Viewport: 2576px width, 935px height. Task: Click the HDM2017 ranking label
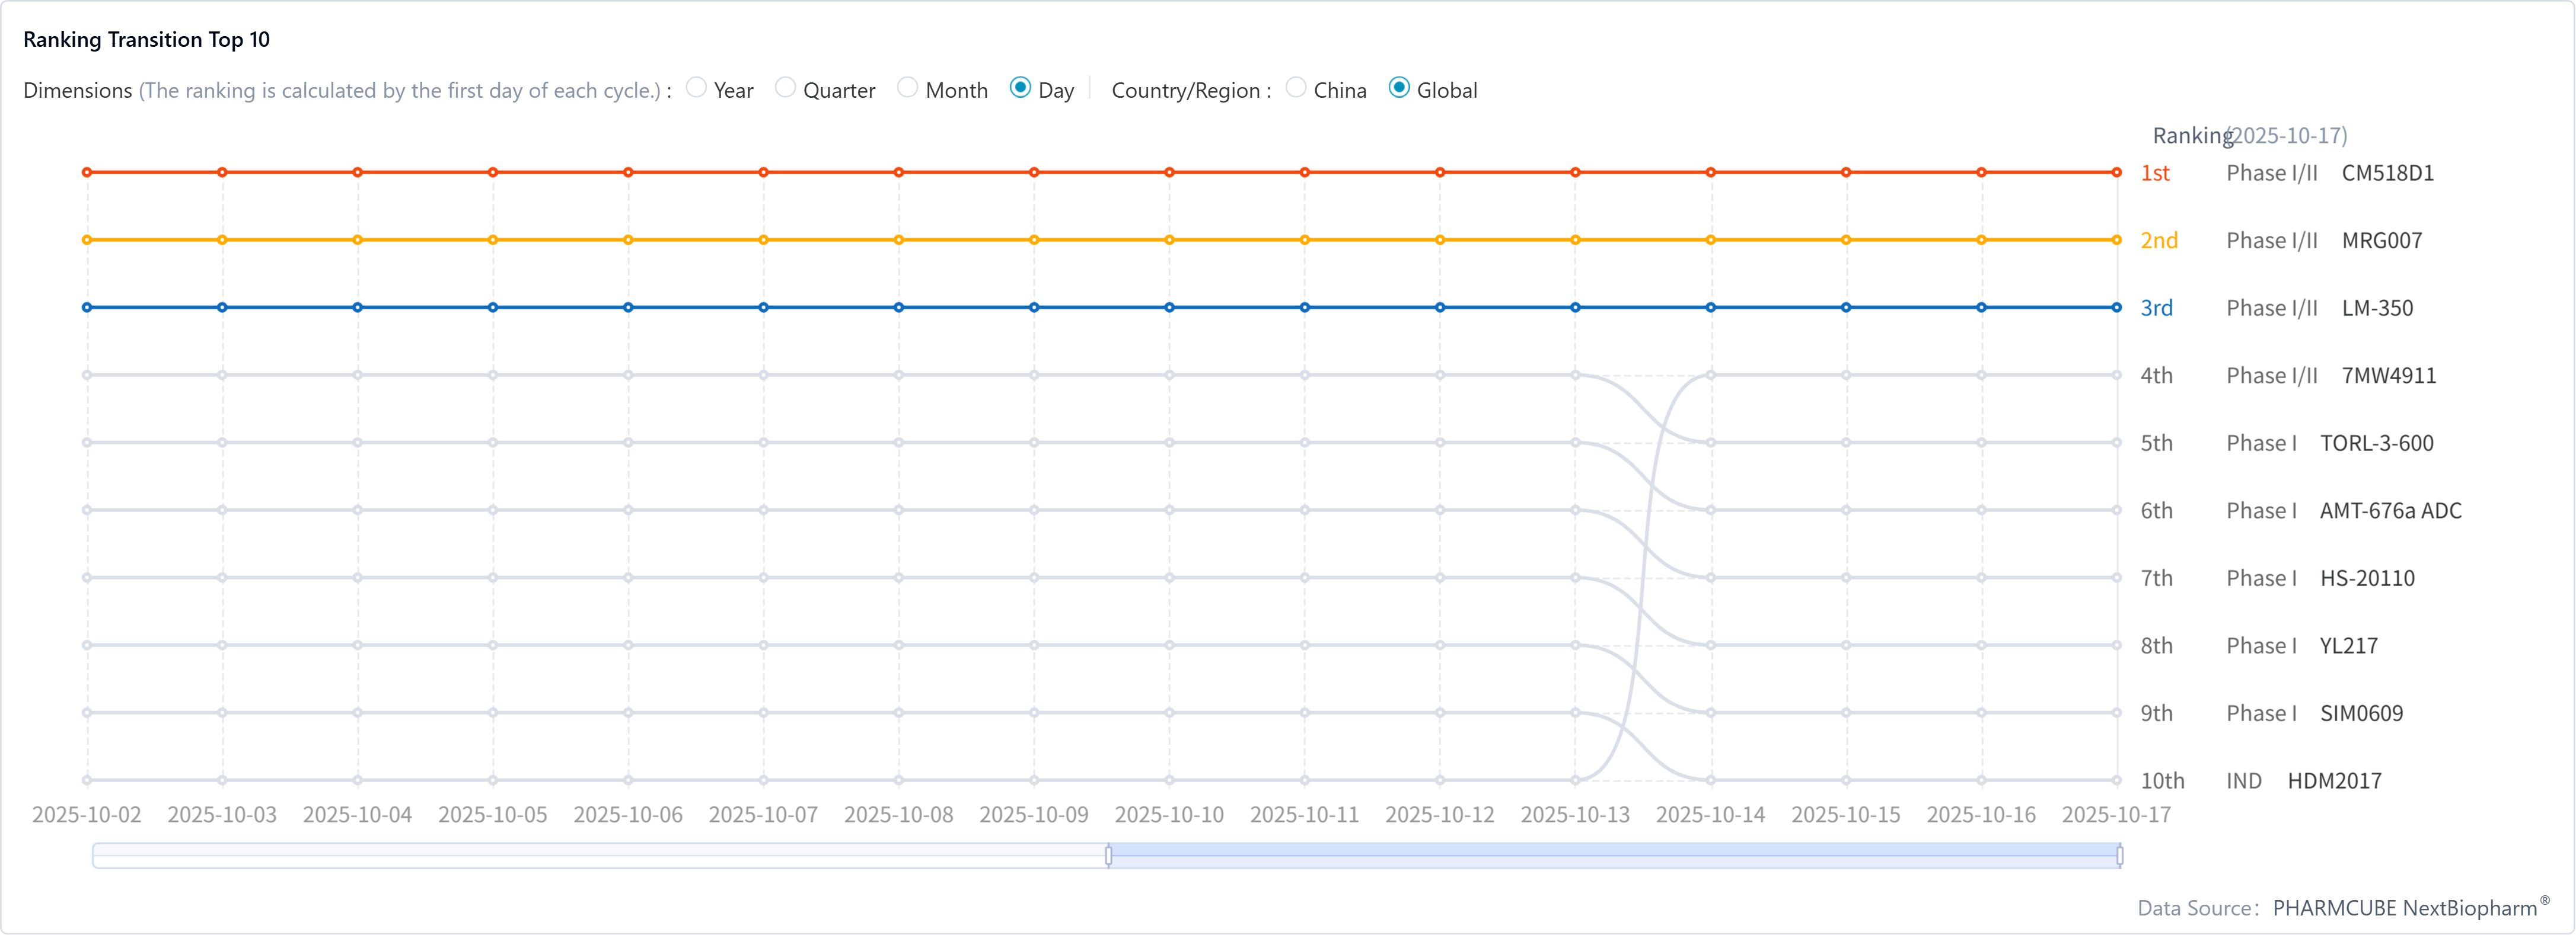[x=2334, y=781]
